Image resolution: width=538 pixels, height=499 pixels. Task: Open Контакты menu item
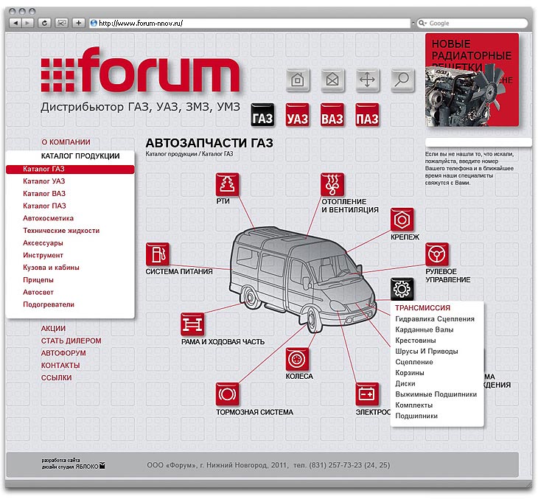pos(60,366)
